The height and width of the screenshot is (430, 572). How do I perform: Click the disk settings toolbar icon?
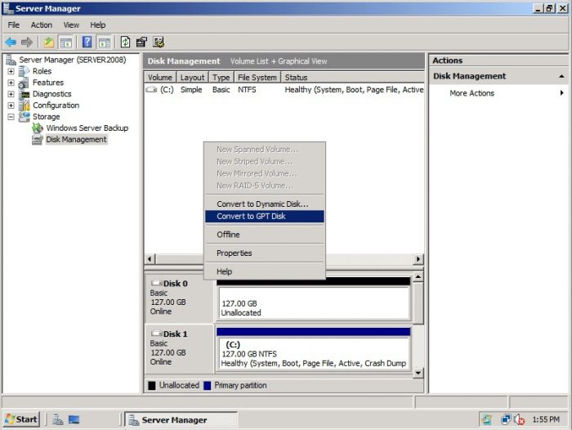tap(159, 43)
